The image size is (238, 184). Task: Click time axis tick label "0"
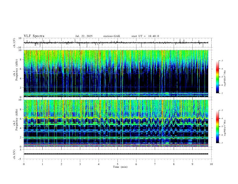coord(24,164)
